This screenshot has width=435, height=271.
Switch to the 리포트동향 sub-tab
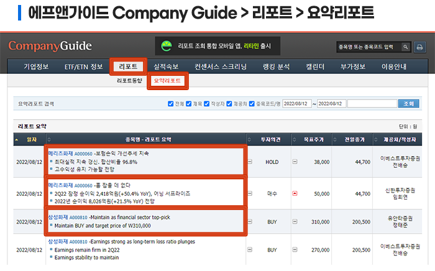[x=129, y=81]
